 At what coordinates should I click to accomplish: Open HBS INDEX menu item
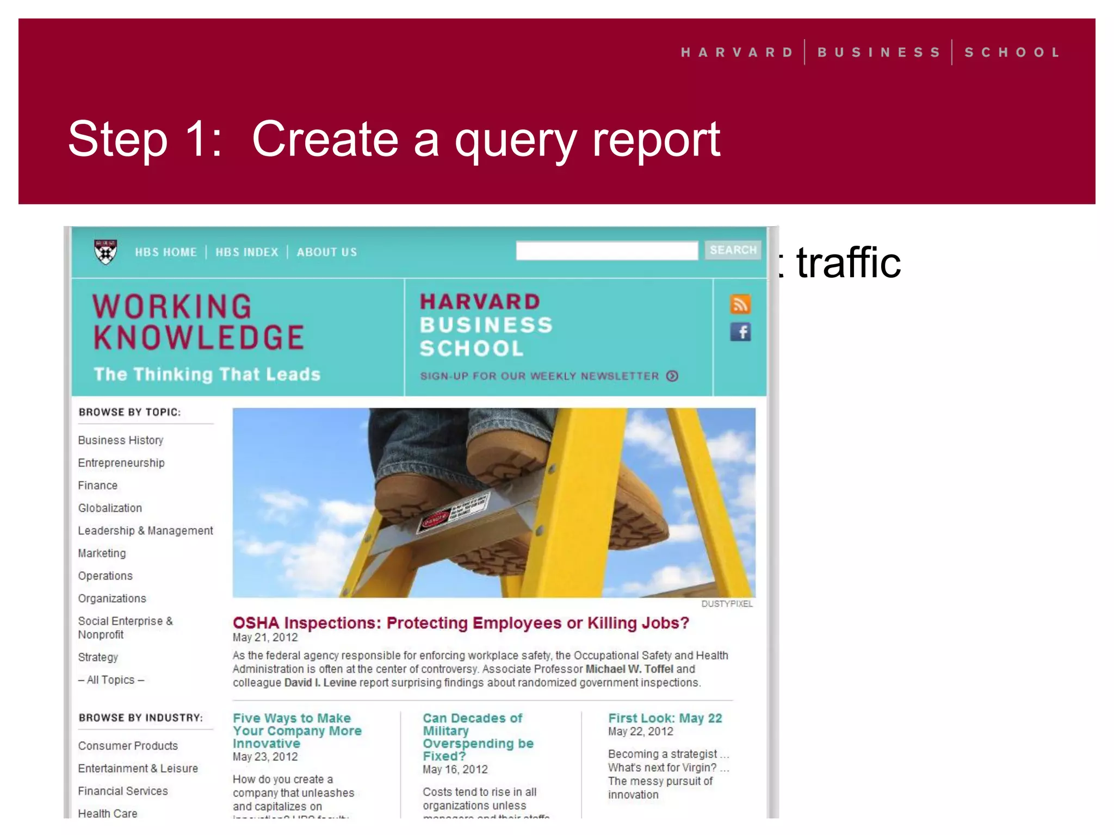click(247, 252)
